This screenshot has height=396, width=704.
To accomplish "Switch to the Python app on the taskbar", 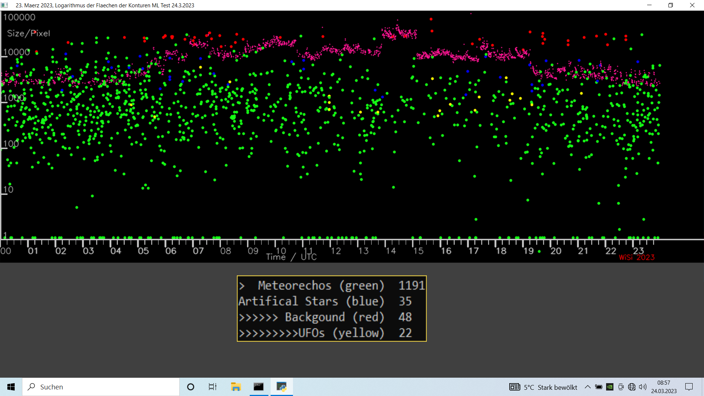I will (x=282, y=387).
